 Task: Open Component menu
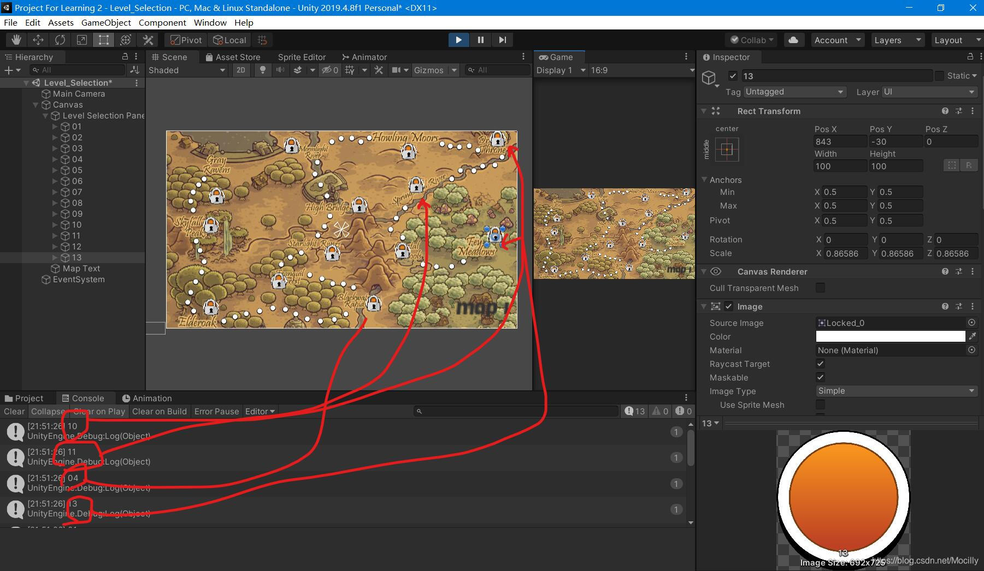click(162, 22)
